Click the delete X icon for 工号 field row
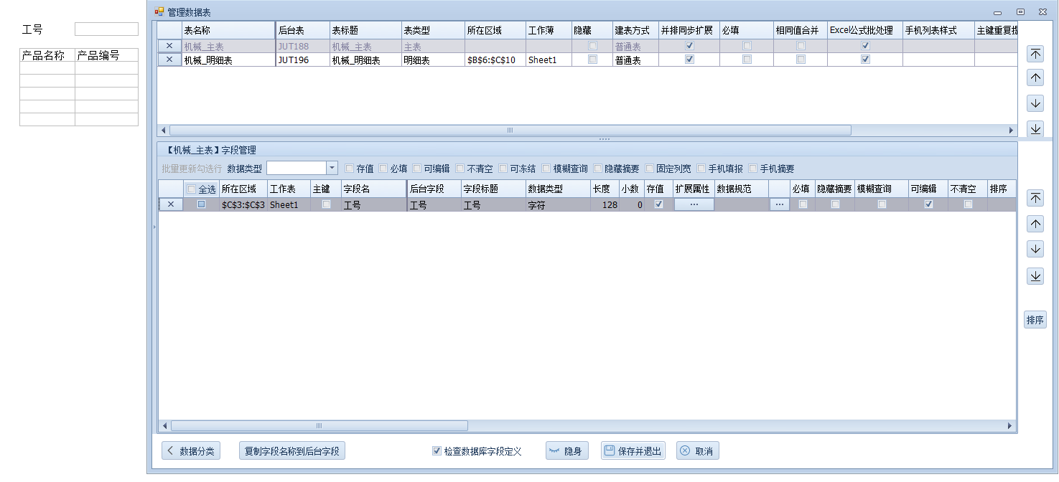This screenshot has width=1059, height=482. [170, 204]
